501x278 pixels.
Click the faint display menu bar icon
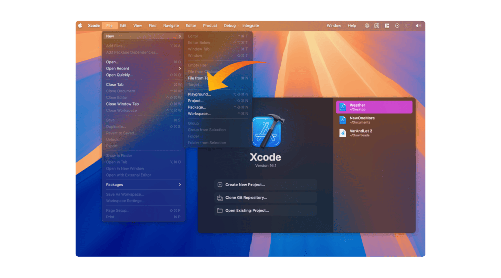point(407,26)
